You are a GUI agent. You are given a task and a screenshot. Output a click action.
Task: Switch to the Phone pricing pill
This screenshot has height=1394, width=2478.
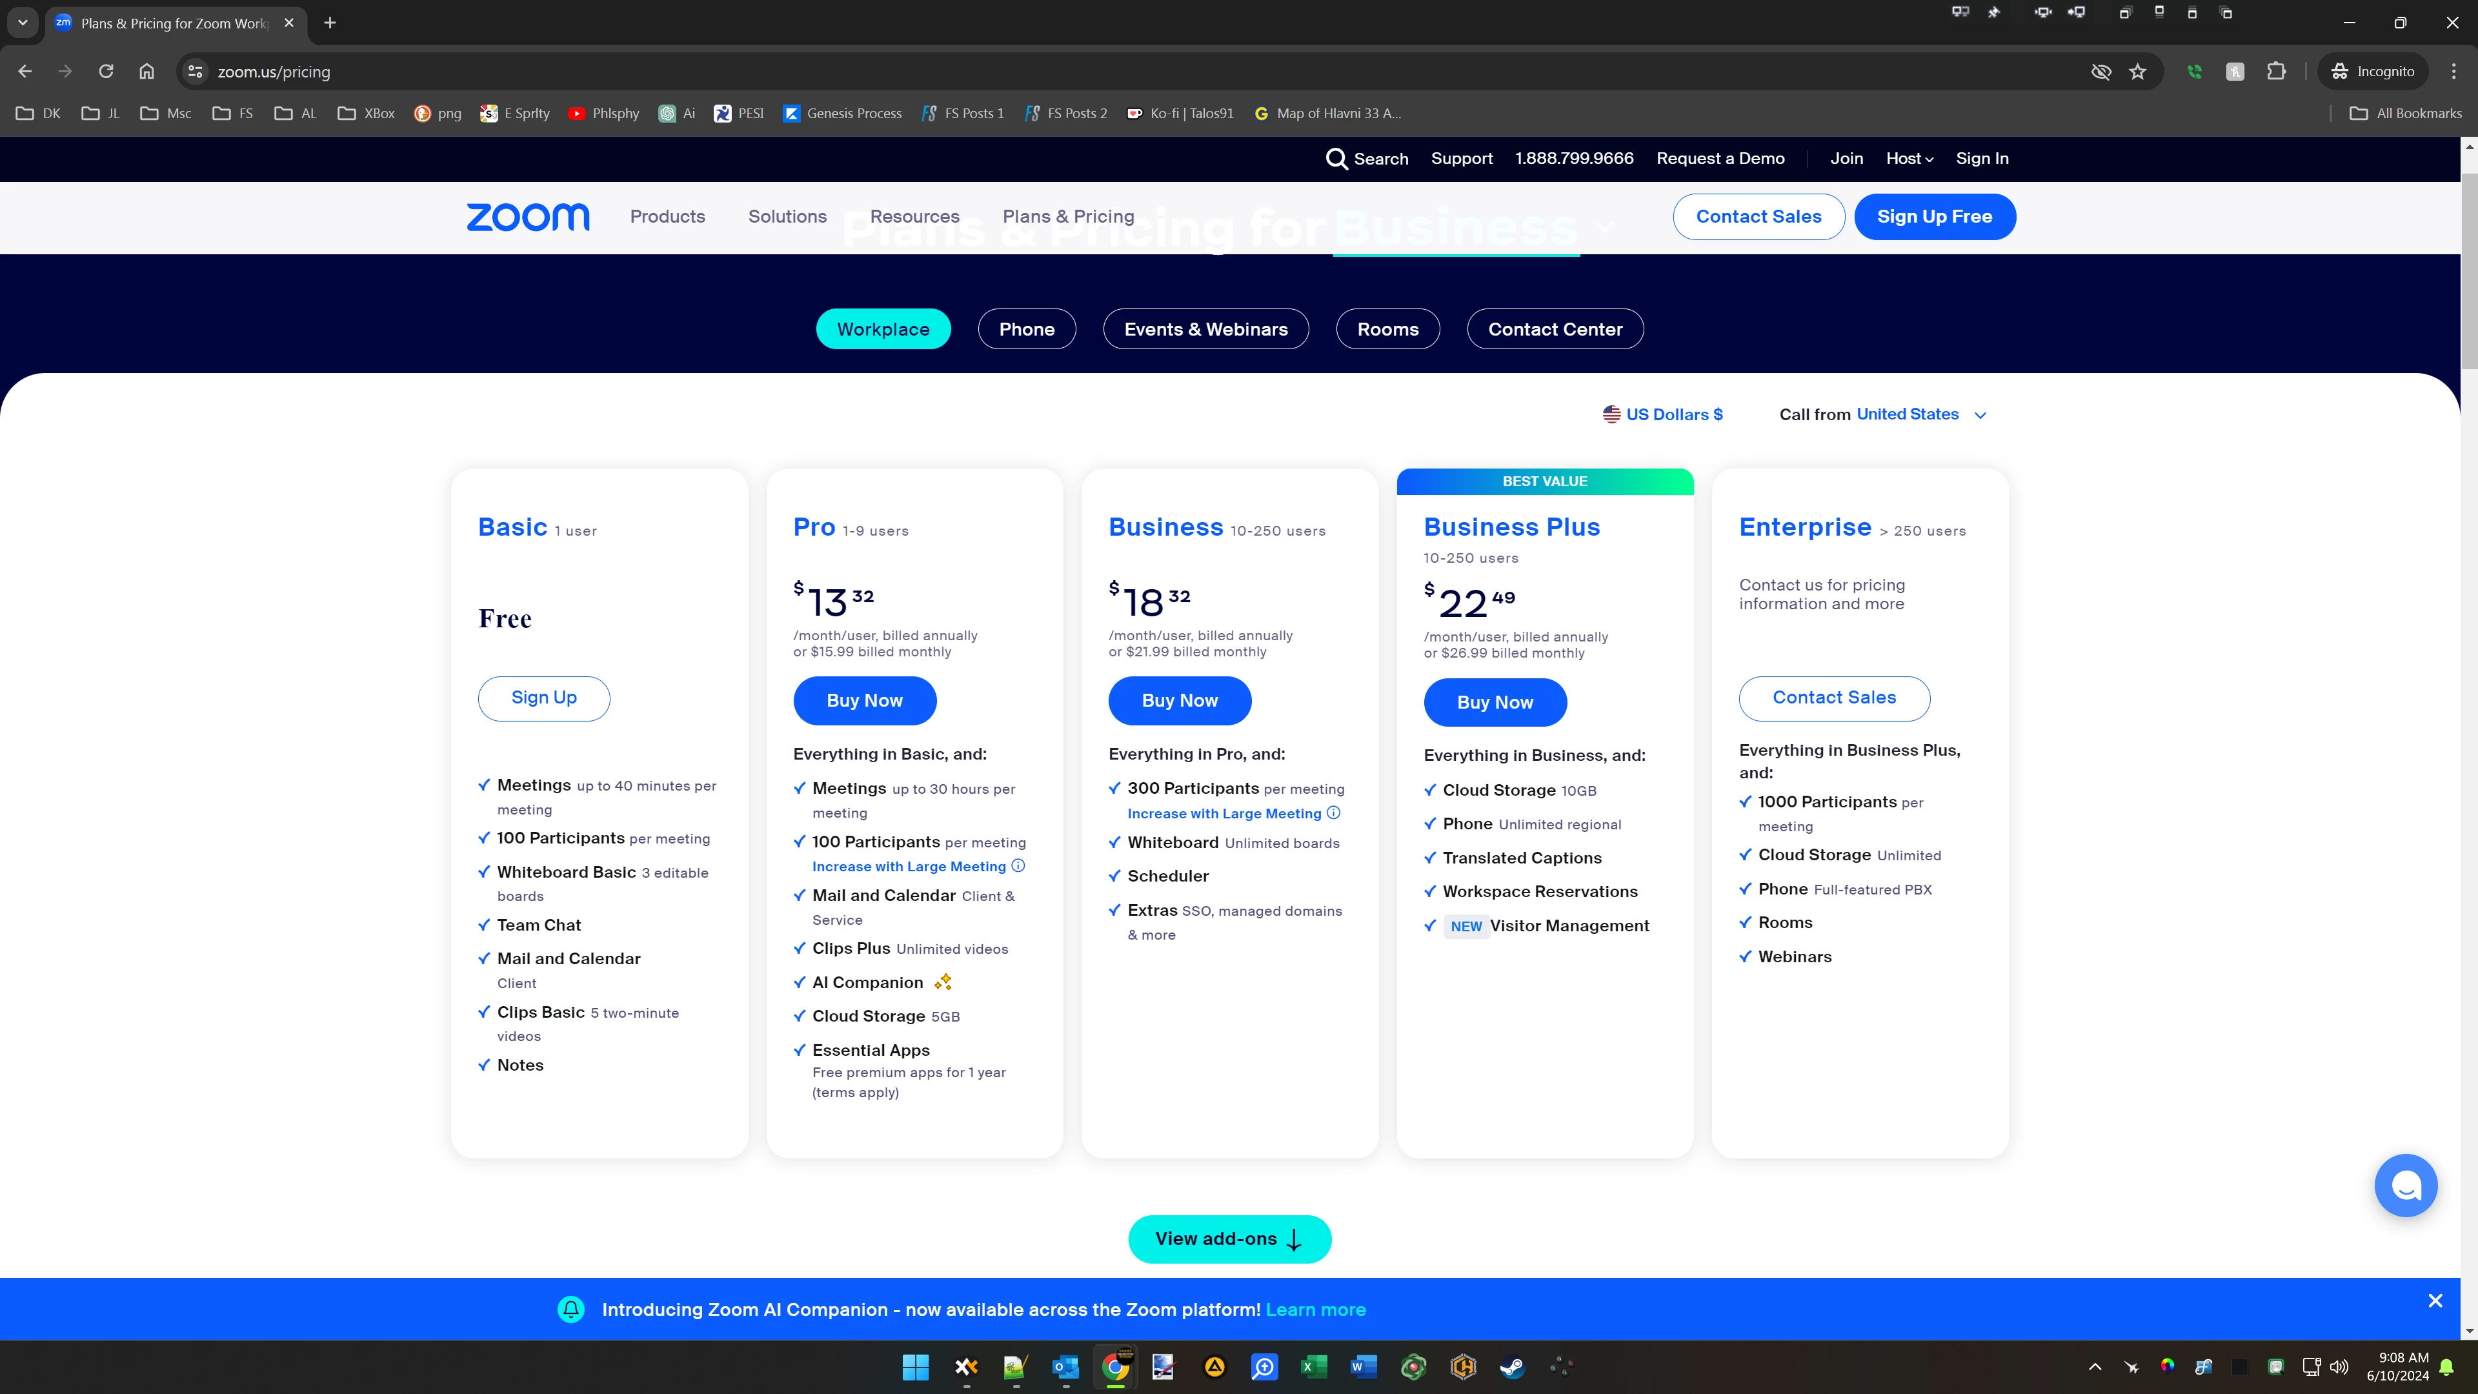pyautogui.click(x=1027, y=329)
